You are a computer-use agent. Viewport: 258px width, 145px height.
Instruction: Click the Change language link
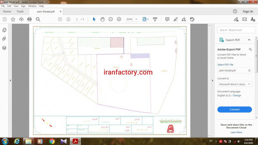236,95
